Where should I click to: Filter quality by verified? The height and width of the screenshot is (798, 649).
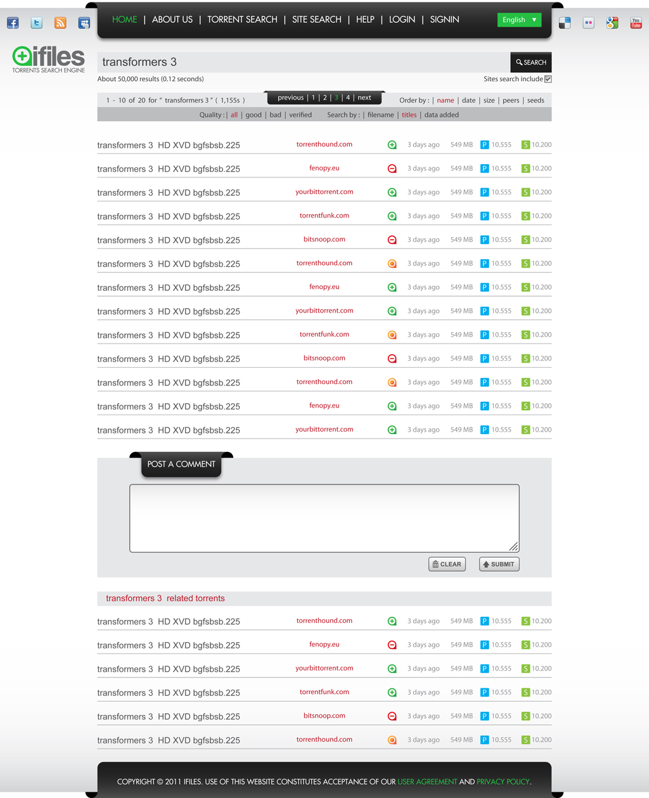[x=300, y=115]
